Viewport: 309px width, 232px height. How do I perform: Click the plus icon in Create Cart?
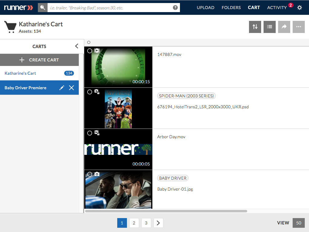(22, 60)
